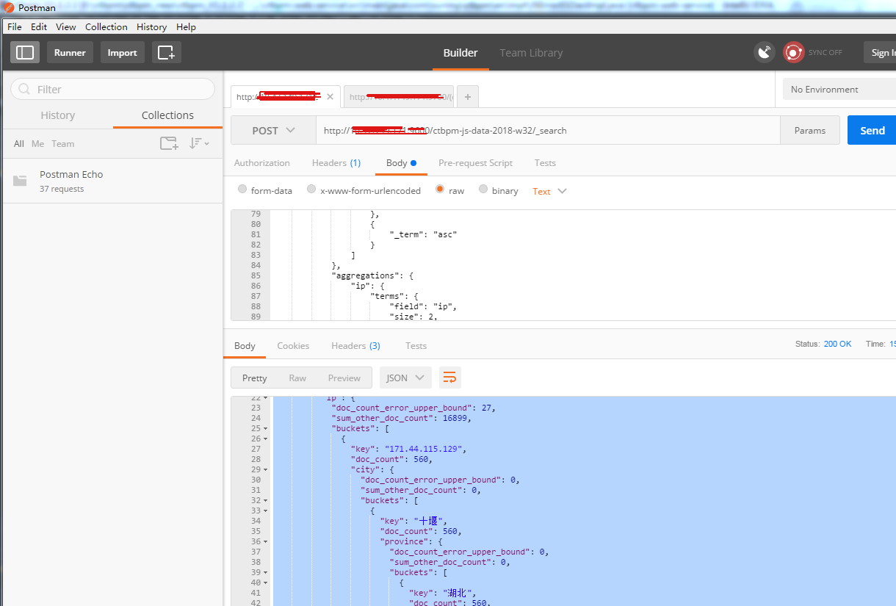Click the Params button
Image resolution: width=896 pixels, height=606 pixels.
click(809, 130)
